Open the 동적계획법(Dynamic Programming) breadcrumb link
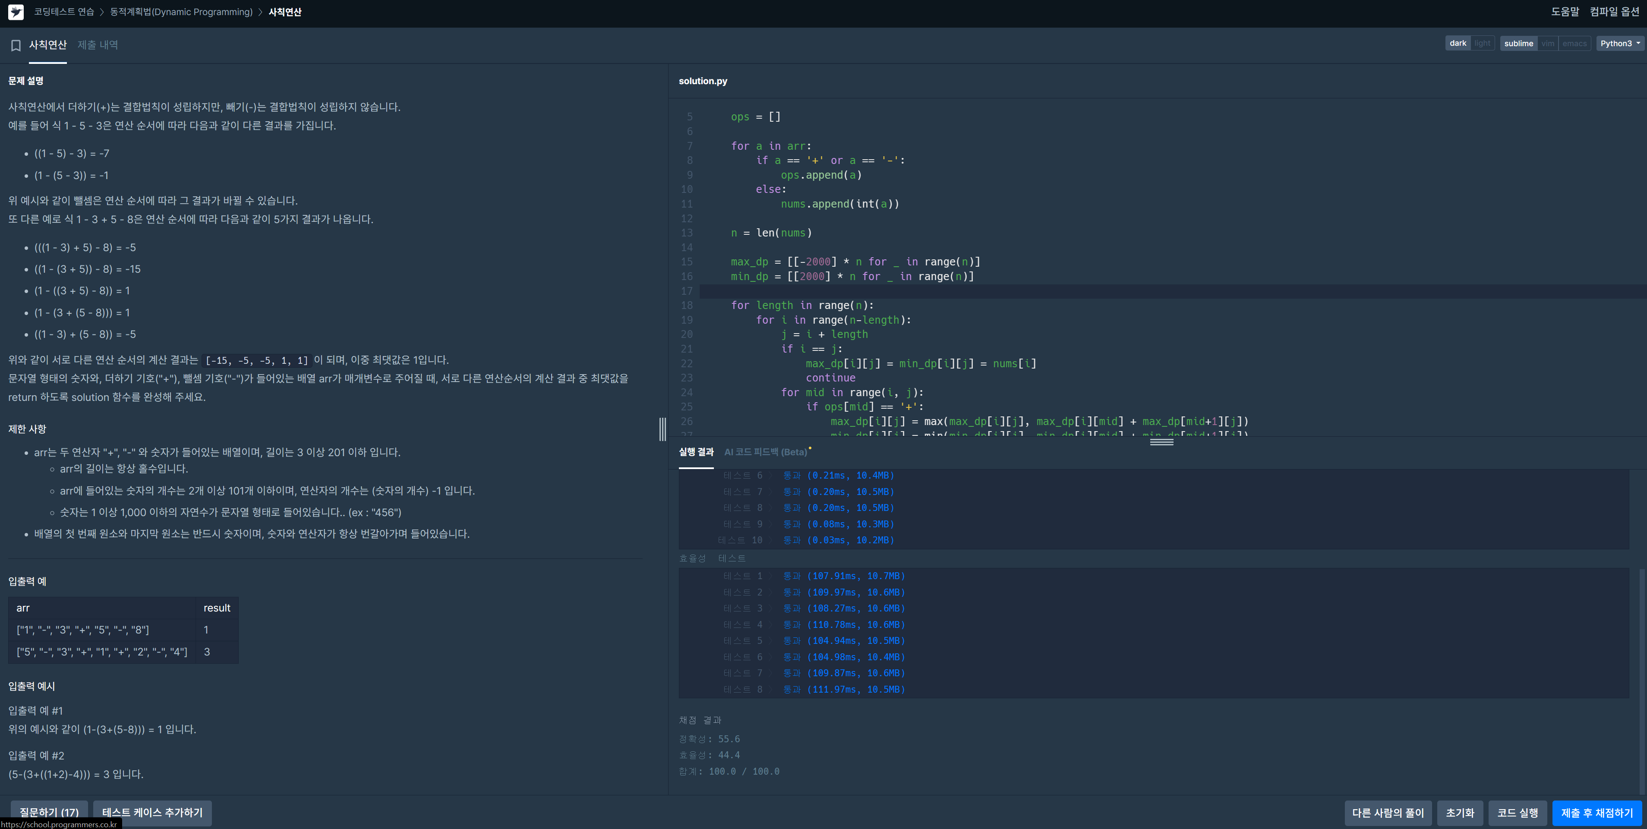1647x829 pixels. pos(181,12)
